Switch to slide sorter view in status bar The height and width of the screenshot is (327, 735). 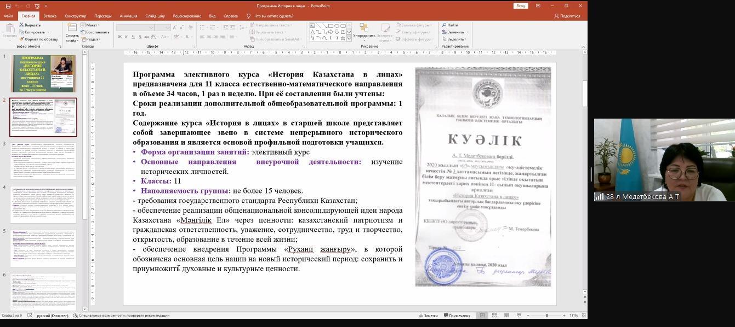(494, 316)
